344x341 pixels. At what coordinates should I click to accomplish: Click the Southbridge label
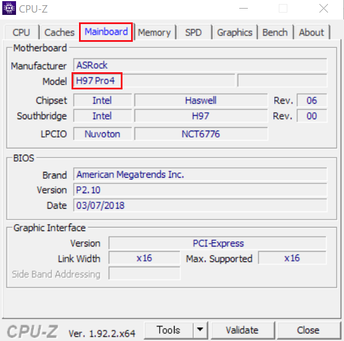(42, 116)
